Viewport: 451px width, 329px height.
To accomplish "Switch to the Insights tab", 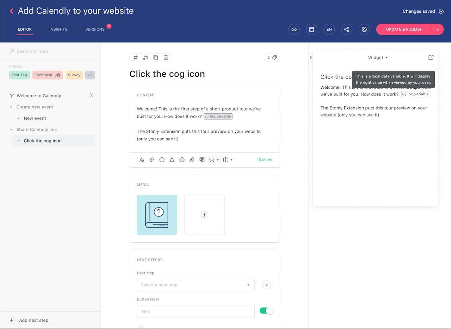I will point(58,30).
